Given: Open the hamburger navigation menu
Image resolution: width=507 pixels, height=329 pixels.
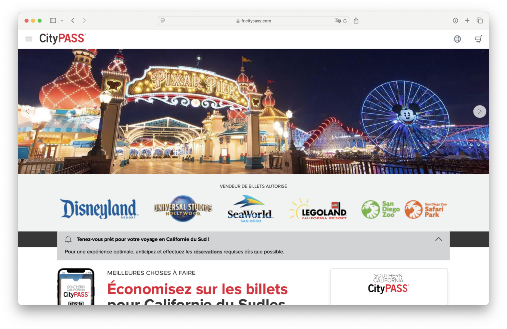Looking at the screenshot, I should (x=29, y=39).
